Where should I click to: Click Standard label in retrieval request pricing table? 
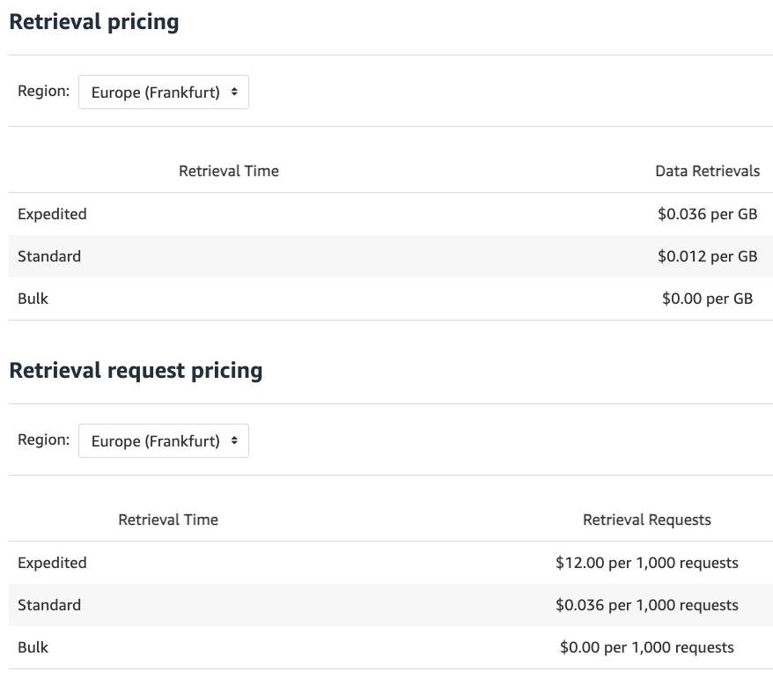click(x=49, y=605)
